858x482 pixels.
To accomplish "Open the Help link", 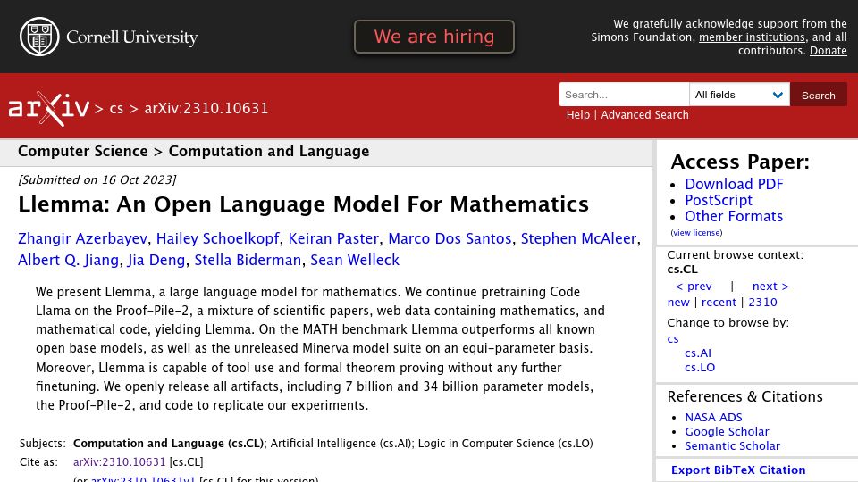I will pos(578,115).
